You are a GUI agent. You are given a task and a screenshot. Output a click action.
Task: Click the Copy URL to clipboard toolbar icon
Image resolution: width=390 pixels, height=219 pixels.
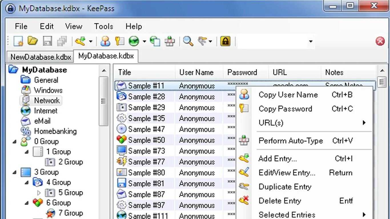(x=155, y=41)
